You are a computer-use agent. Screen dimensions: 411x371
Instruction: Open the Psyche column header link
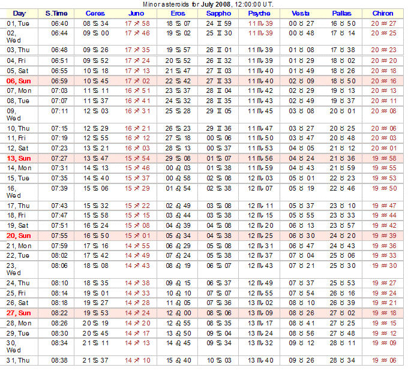click(259, 13)
